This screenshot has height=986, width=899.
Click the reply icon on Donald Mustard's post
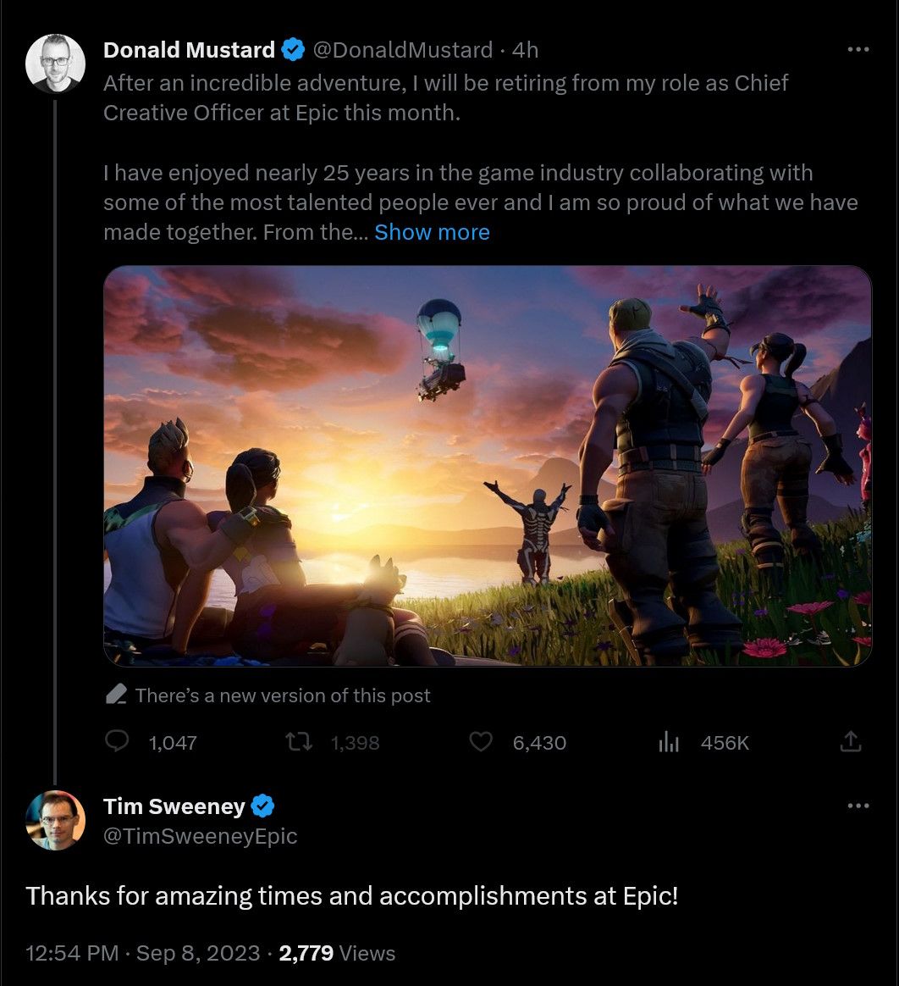point(117,742)
